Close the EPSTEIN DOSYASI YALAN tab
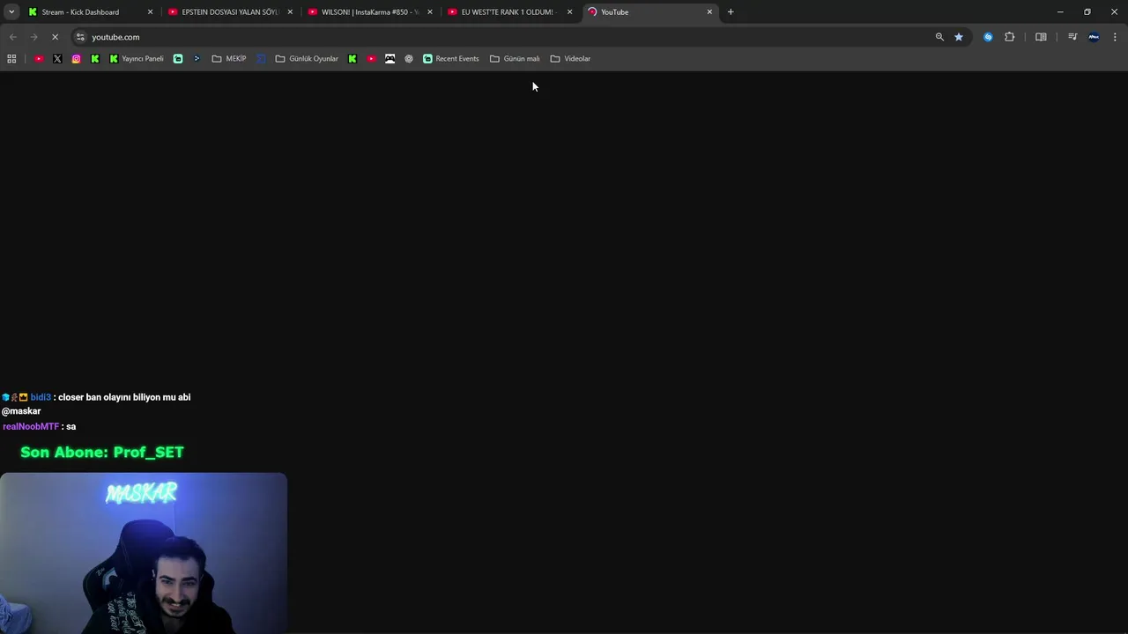Screen dimensions: 1128x634 click(290, 12)
